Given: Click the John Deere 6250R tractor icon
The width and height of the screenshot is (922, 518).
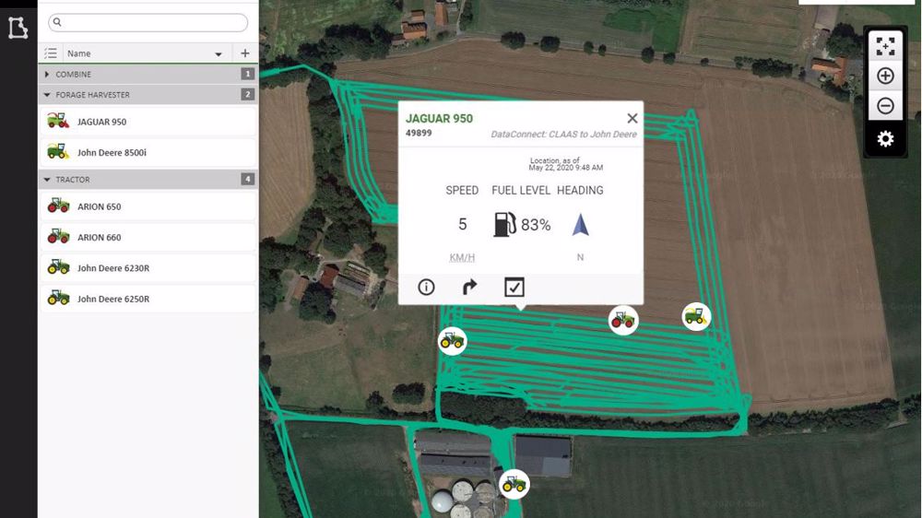Looking at the screenshot, I should pos(57,298).
